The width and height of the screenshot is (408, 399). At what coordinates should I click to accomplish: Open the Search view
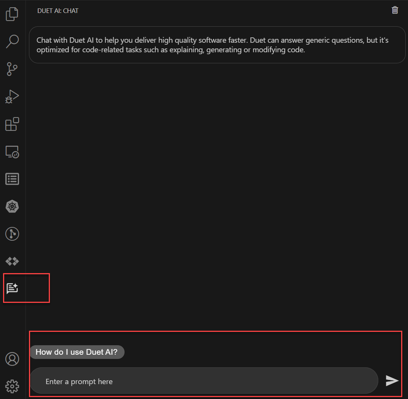pos(12,42)
